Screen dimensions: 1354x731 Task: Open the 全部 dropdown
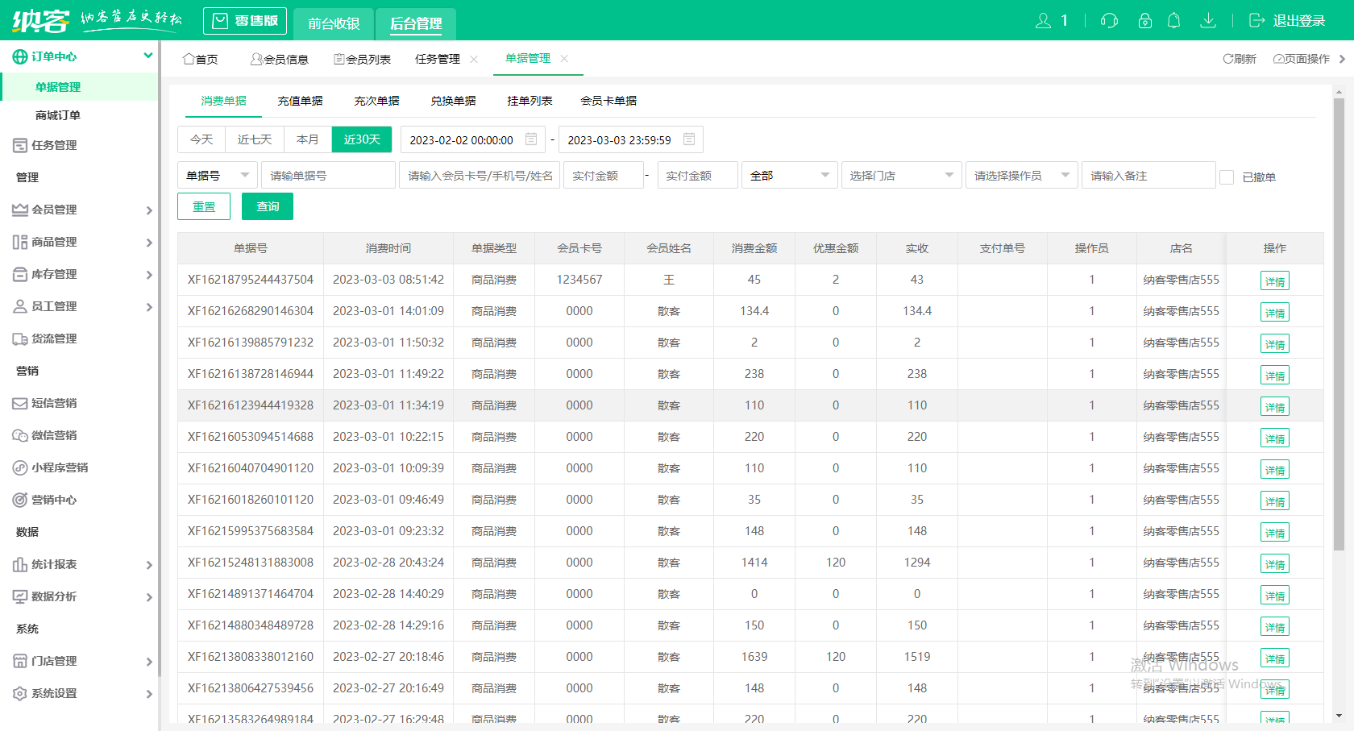pyautogui.click(x=789, y=175)
